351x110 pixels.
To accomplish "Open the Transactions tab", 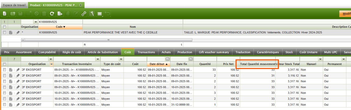I will pos(146,52).
